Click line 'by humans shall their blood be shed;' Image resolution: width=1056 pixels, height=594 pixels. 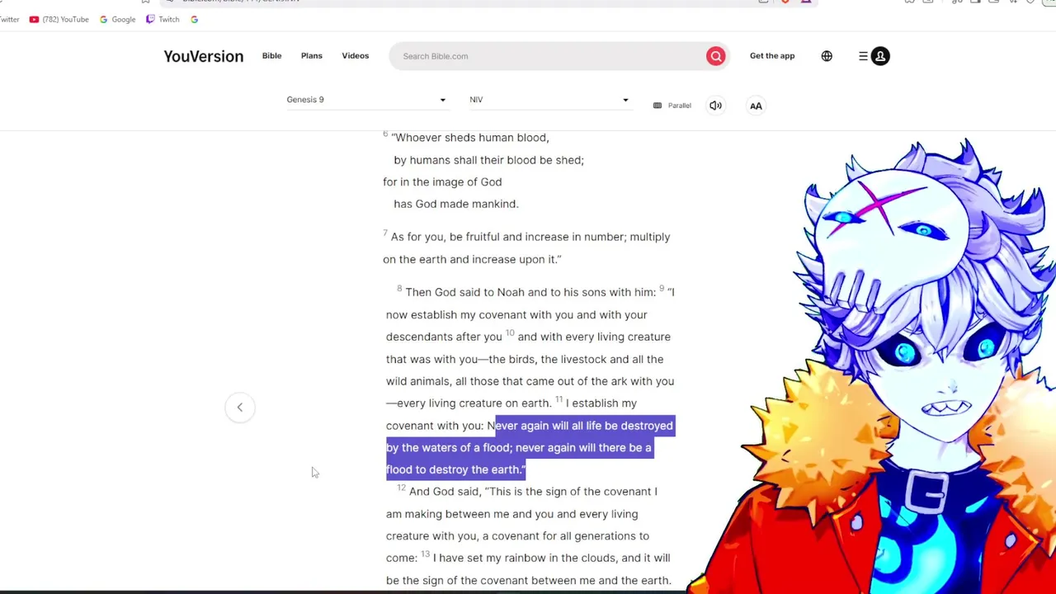pos(488,160)
